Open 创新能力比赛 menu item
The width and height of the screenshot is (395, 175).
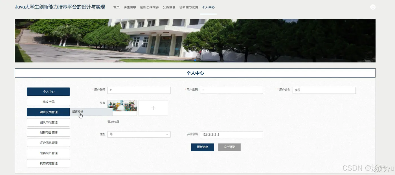pos(189,7)
